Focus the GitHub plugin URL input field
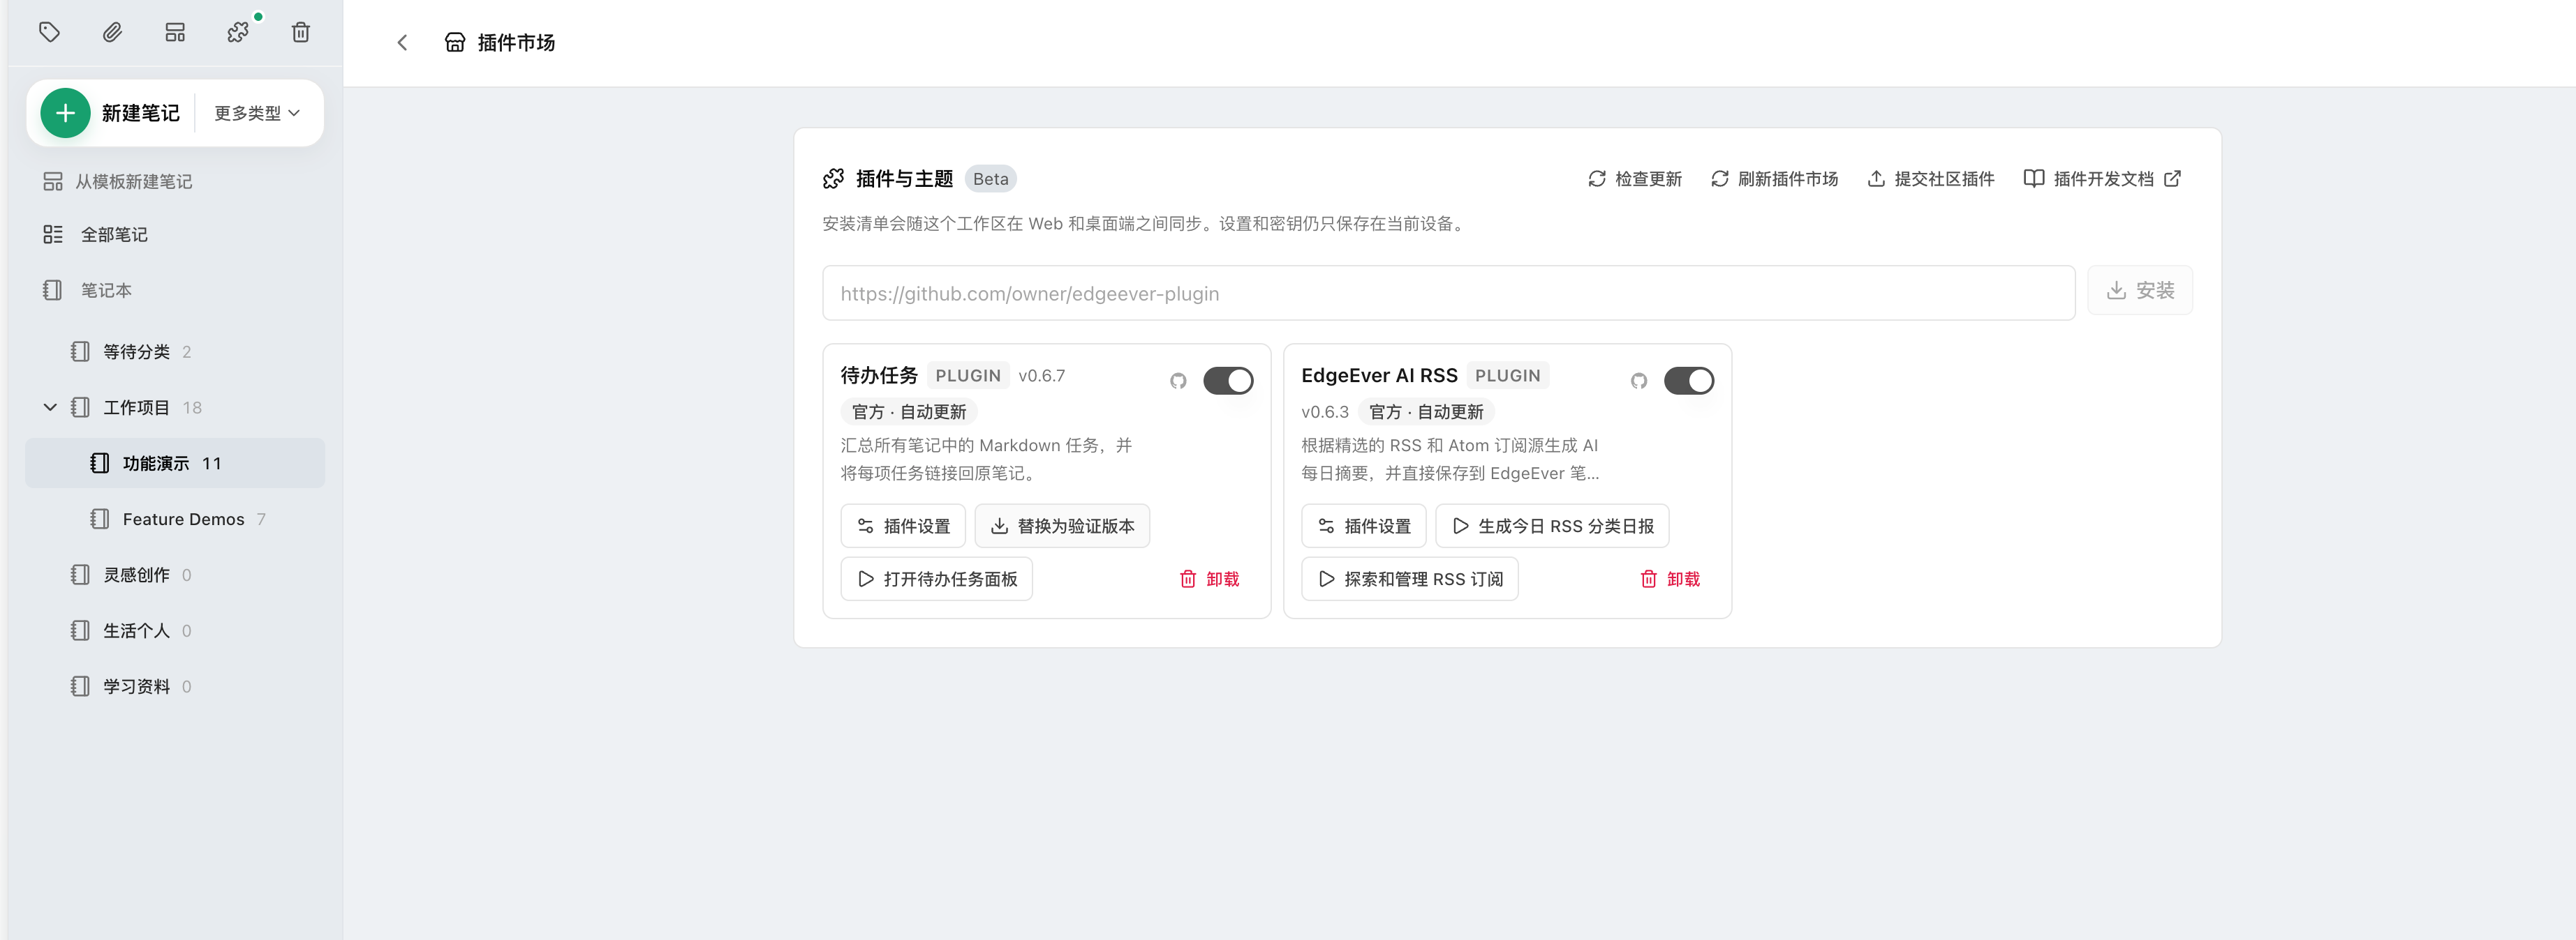 click(x=1448, y=293)
